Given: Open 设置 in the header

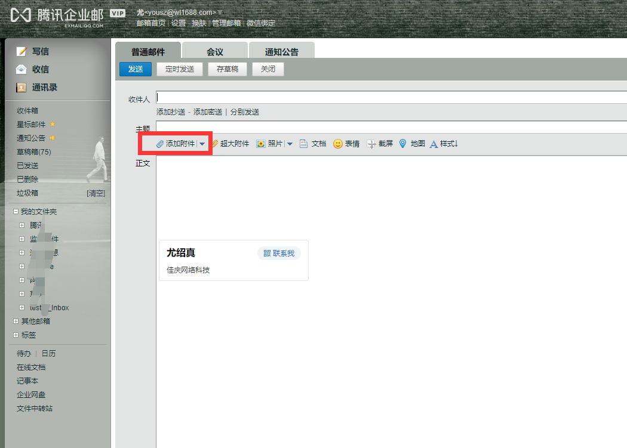Looking at the screenshot, I should [x=179, y=23].
